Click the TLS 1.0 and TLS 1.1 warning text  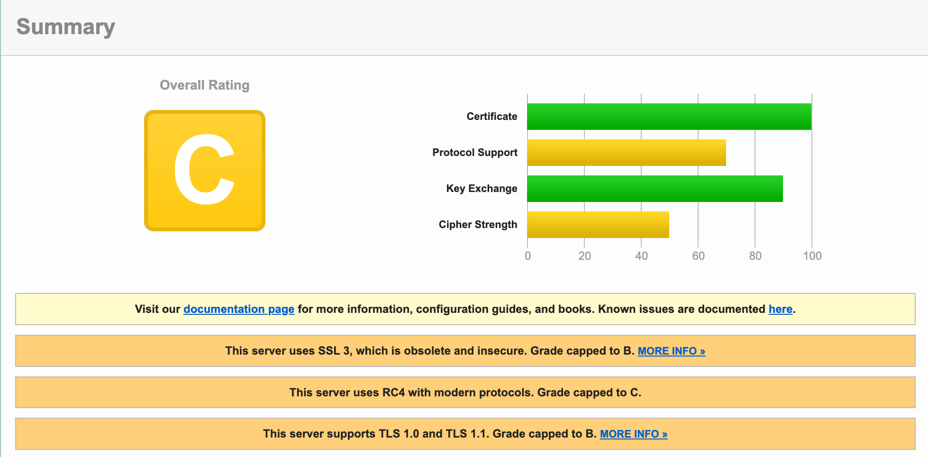point(429,434)
